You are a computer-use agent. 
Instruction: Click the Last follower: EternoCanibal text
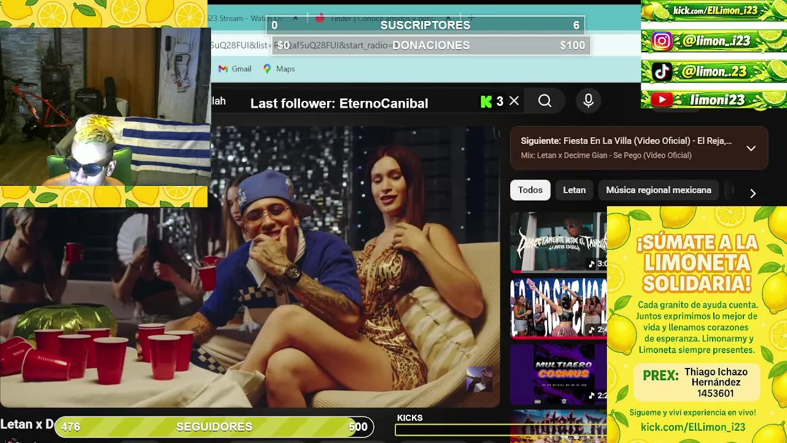click(339, 103)
